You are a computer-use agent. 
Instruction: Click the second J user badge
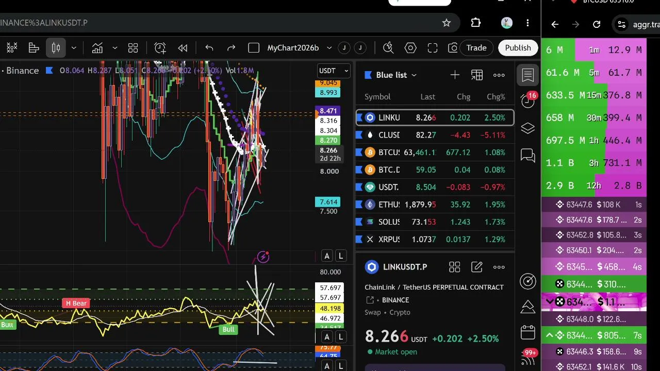click(360, 48)
